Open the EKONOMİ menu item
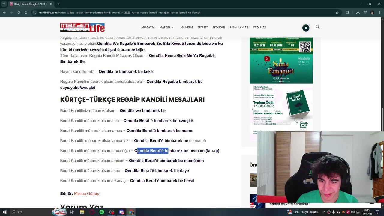Screen dimensions: 384x216 [x=219, y=27]
